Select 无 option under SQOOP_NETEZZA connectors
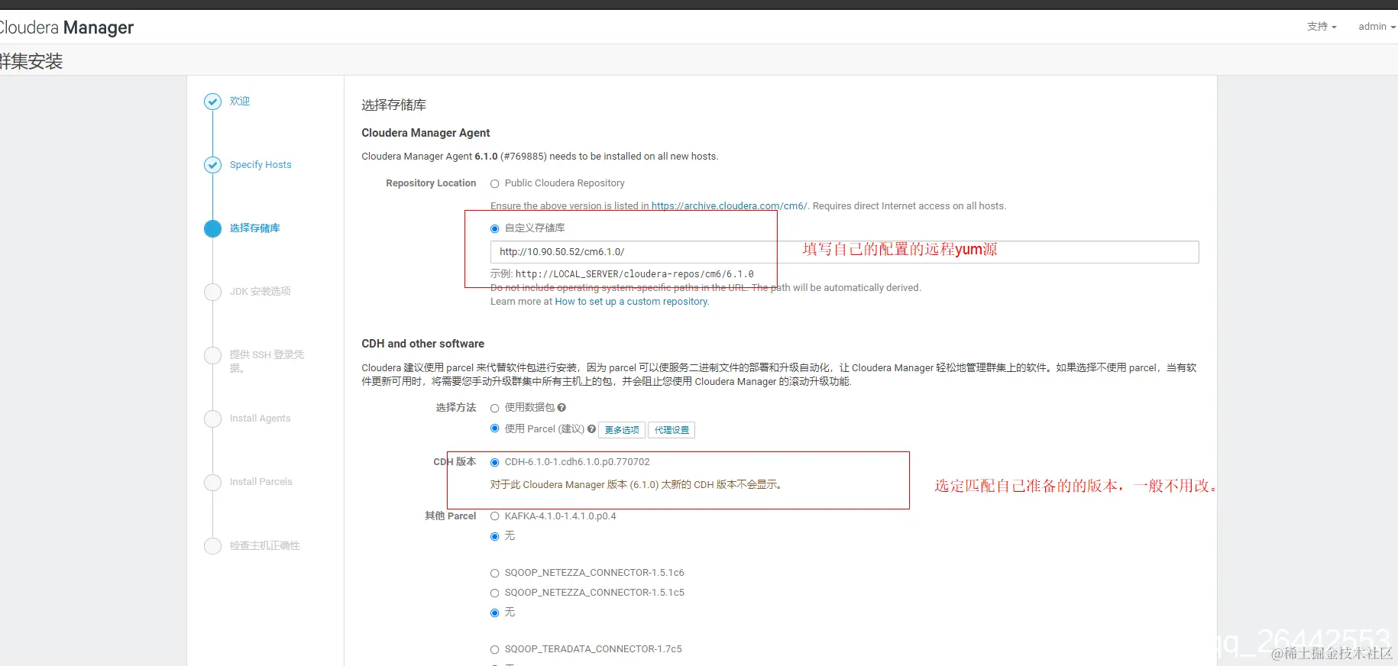Viewport: 1398px width, 666px height. [494, 613]
